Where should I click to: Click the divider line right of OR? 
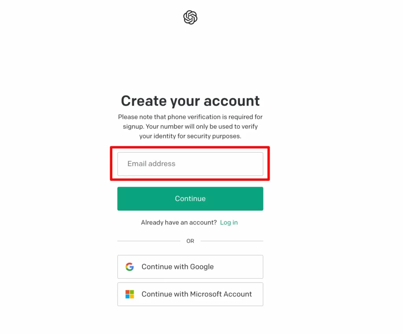point(232,241)
